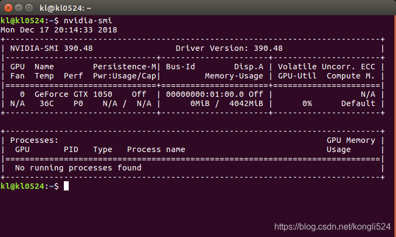Viewport: 396px width, 237px height.
Task: Click the Process name column header
Action: tap(156, 149)
